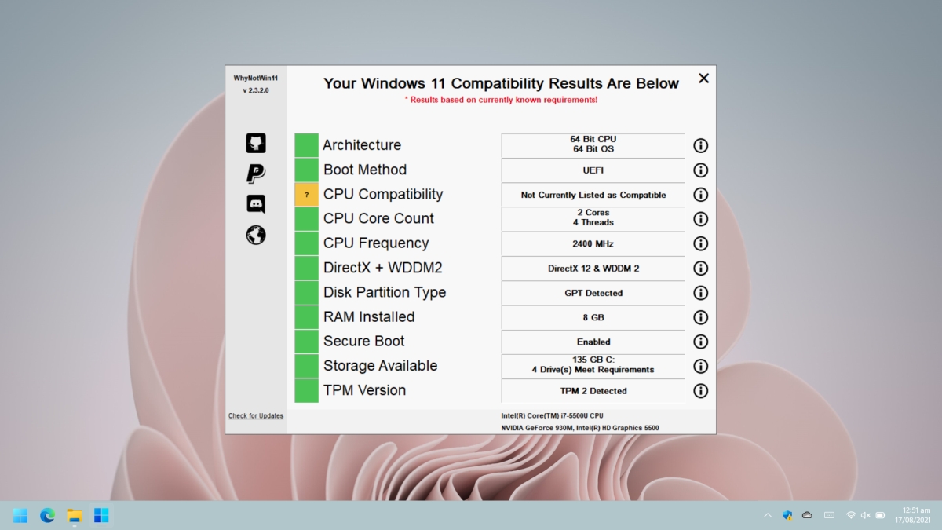Open info for the Architecture check

point(700,144)
